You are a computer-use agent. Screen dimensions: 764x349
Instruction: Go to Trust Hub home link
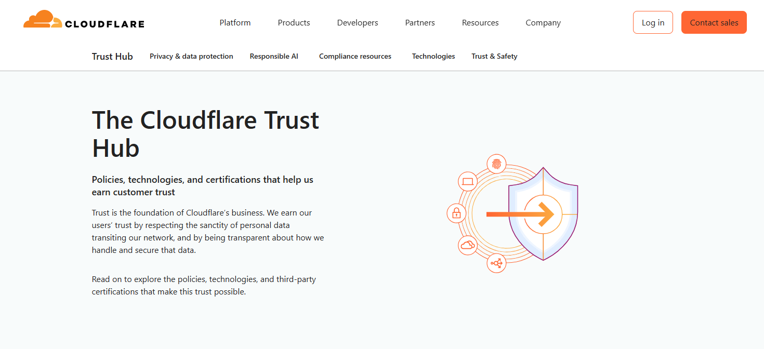[112, 57]
